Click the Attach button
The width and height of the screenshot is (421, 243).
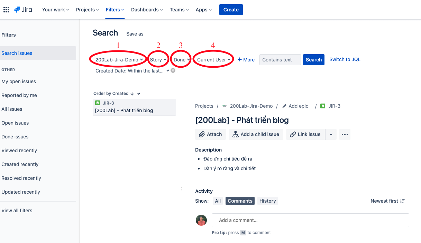(211, 134)
